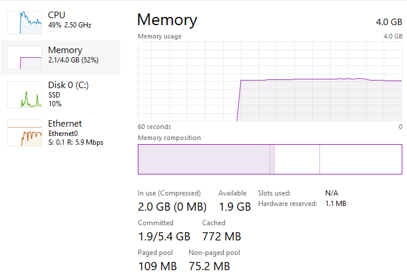The width and height of the screenshot is (407, 276).
Task: Click the Cached 772 MB value
Action: 221,236
